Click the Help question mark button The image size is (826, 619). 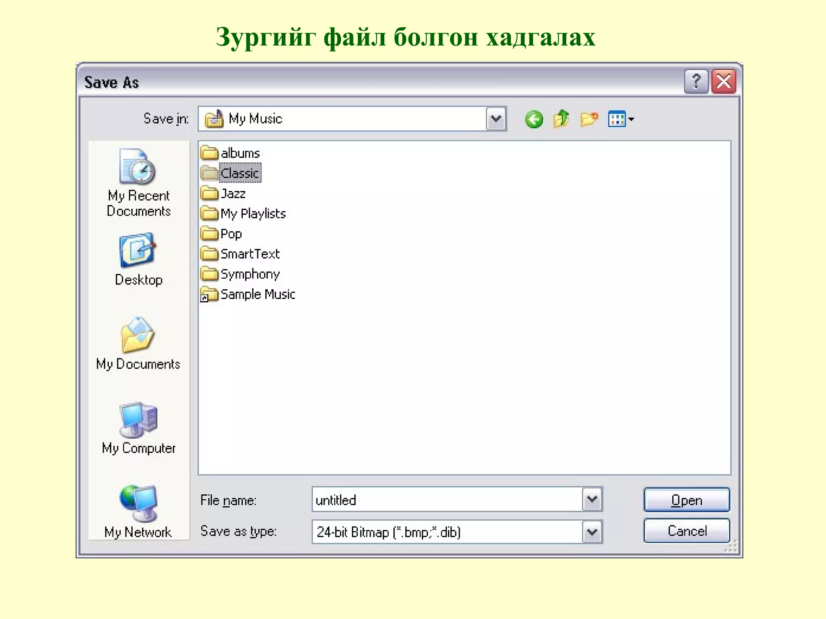tap(696, 81)
